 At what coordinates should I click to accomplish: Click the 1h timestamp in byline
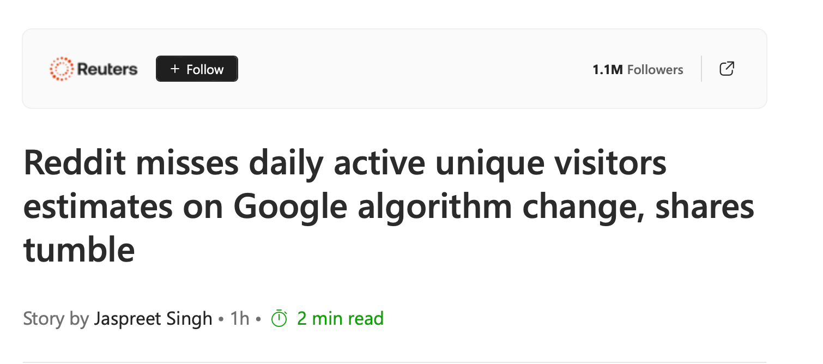(239, 319)
